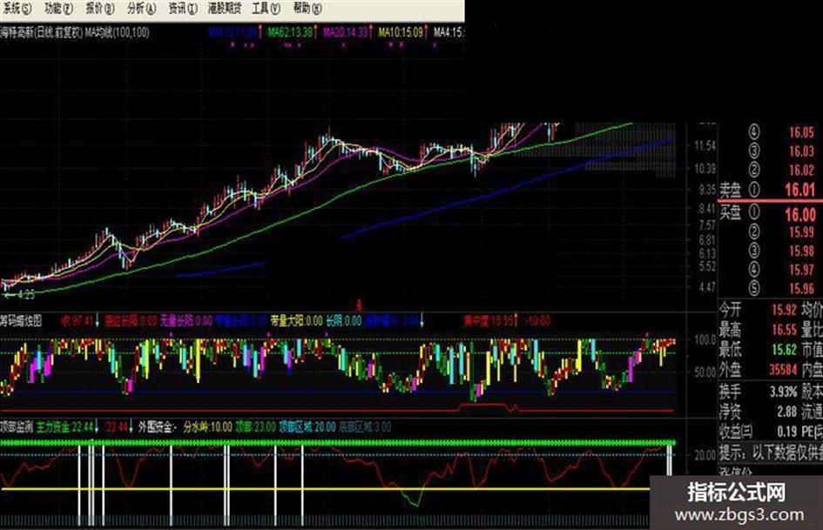Click the sell-2 price 16.02
This screenshot has height=530, width=823.
tap(801, 170)
